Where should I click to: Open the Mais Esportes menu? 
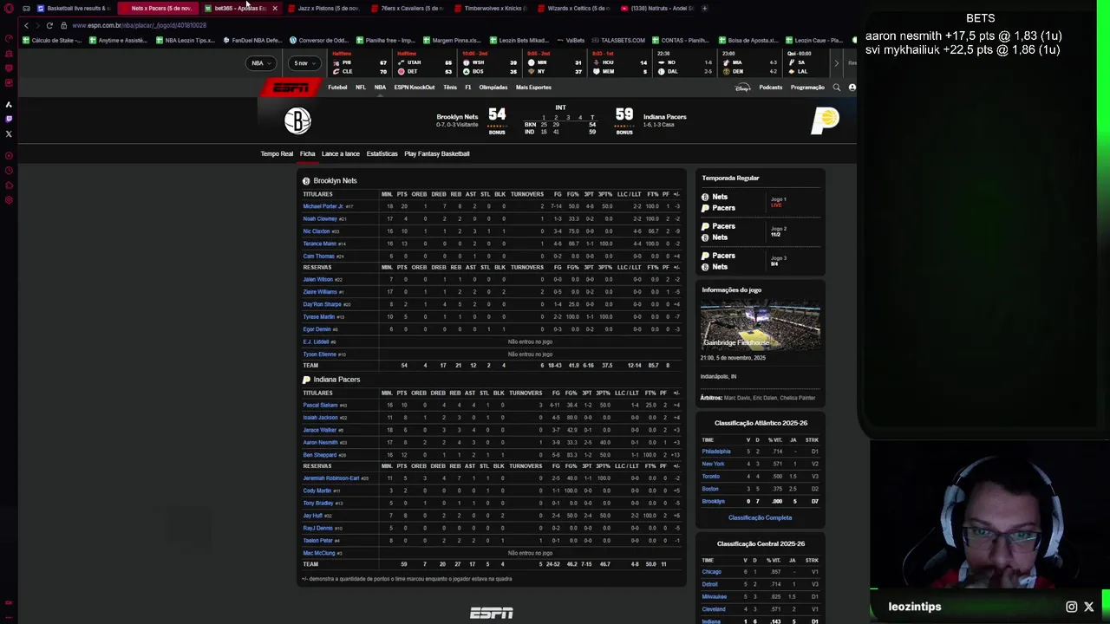click(x=533, y=88)
